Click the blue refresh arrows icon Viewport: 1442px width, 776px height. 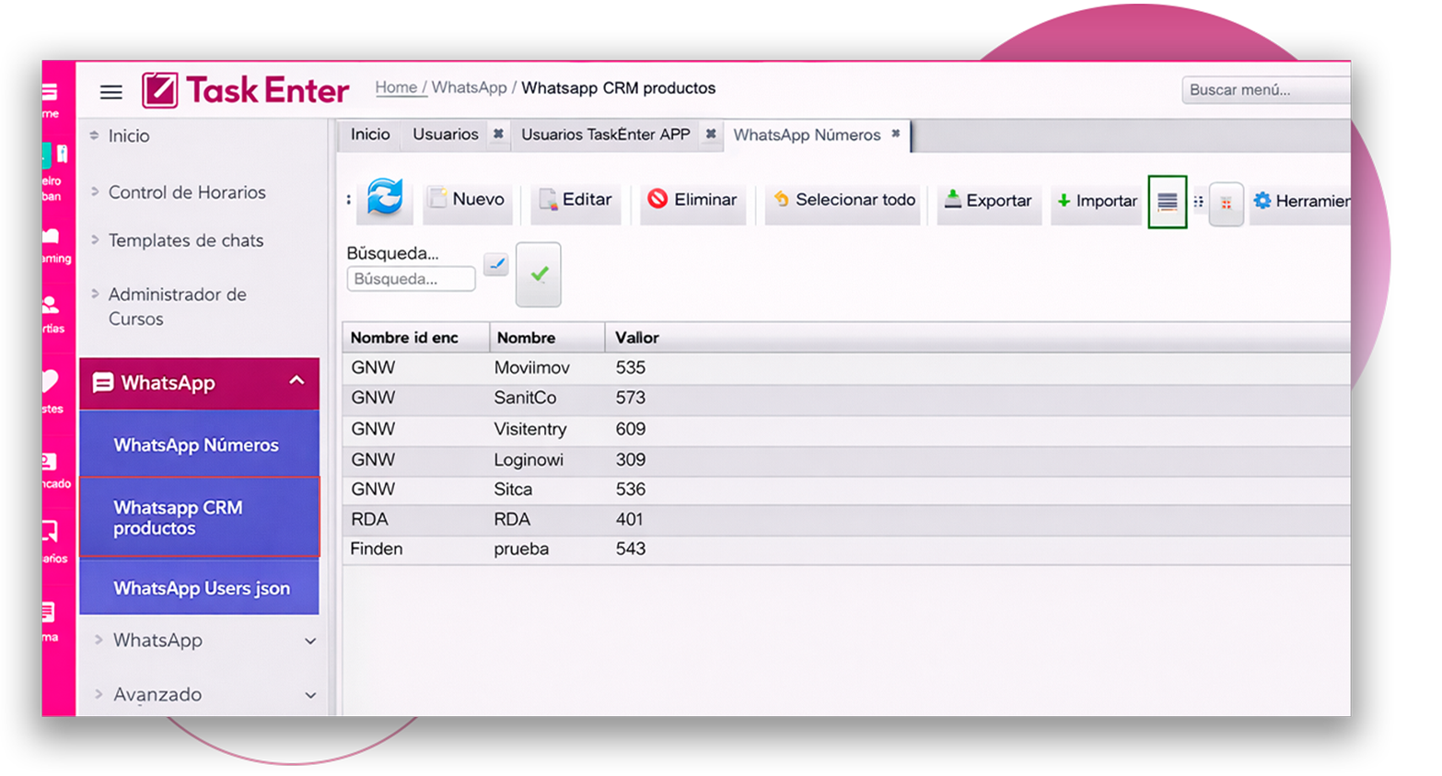(x=385, y=198)
